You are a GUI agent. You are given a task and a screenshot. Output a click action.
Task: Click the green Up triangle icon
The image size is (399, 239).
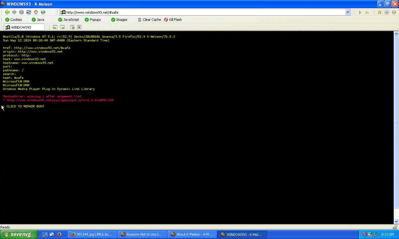tap(367, 12)
